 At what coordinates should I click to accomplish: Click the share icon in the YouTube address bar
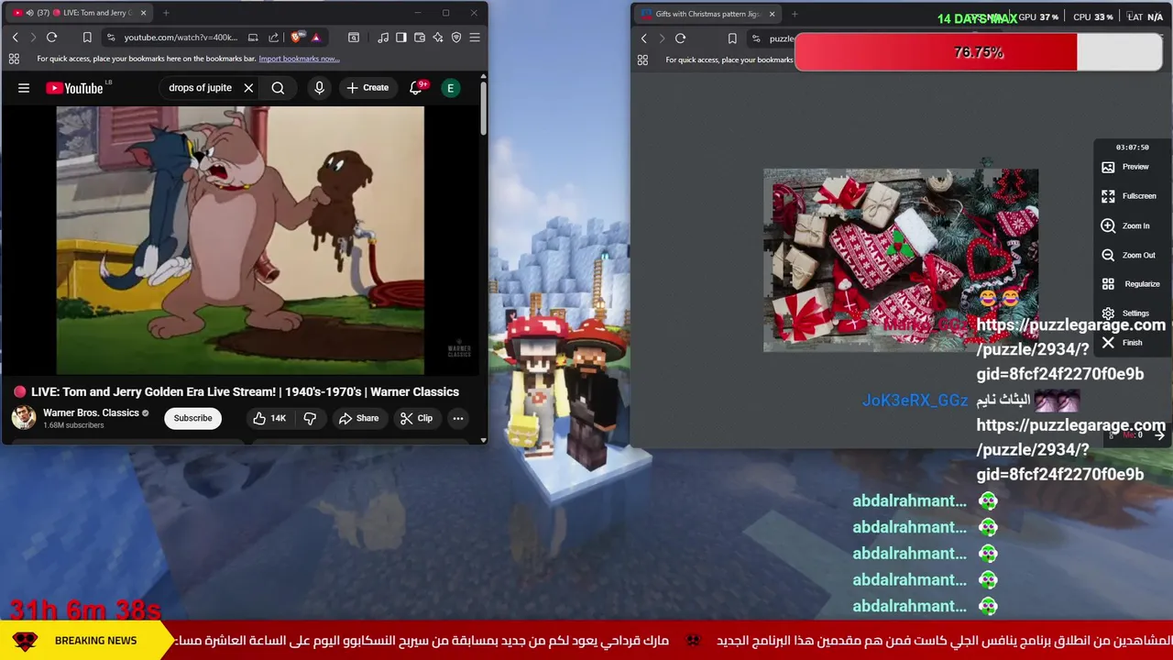pos(273,38)
